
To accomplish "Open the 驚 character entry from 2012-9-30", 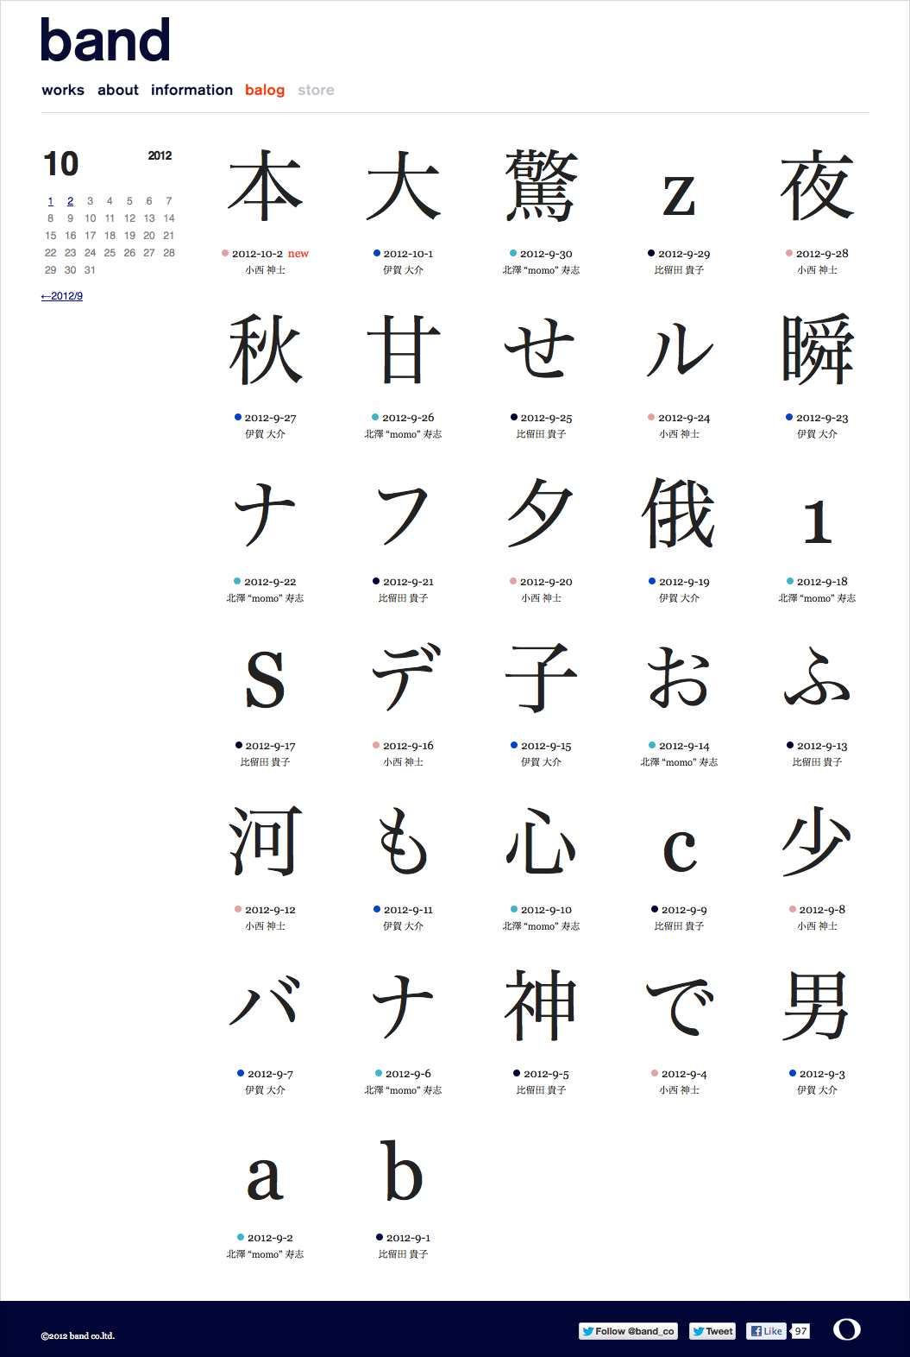I will point(541,186).
